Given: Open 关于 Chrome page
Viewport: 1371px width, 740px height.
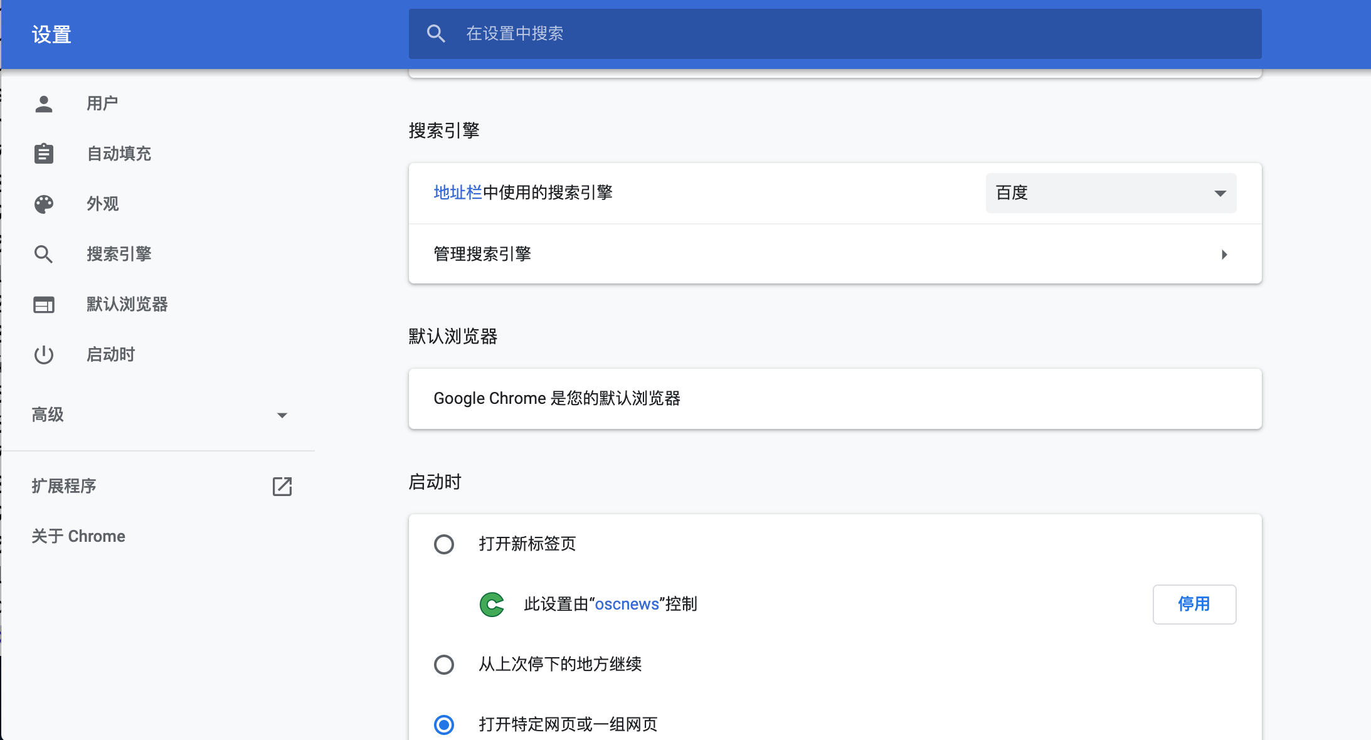Looking at the screenshot, I should 78,536.
